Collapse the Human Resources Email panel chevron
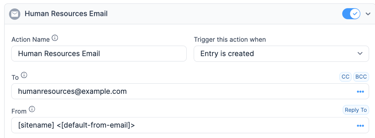Image resolution: width=375 pixels, height=138 pixels. click(x=368, y=14)
